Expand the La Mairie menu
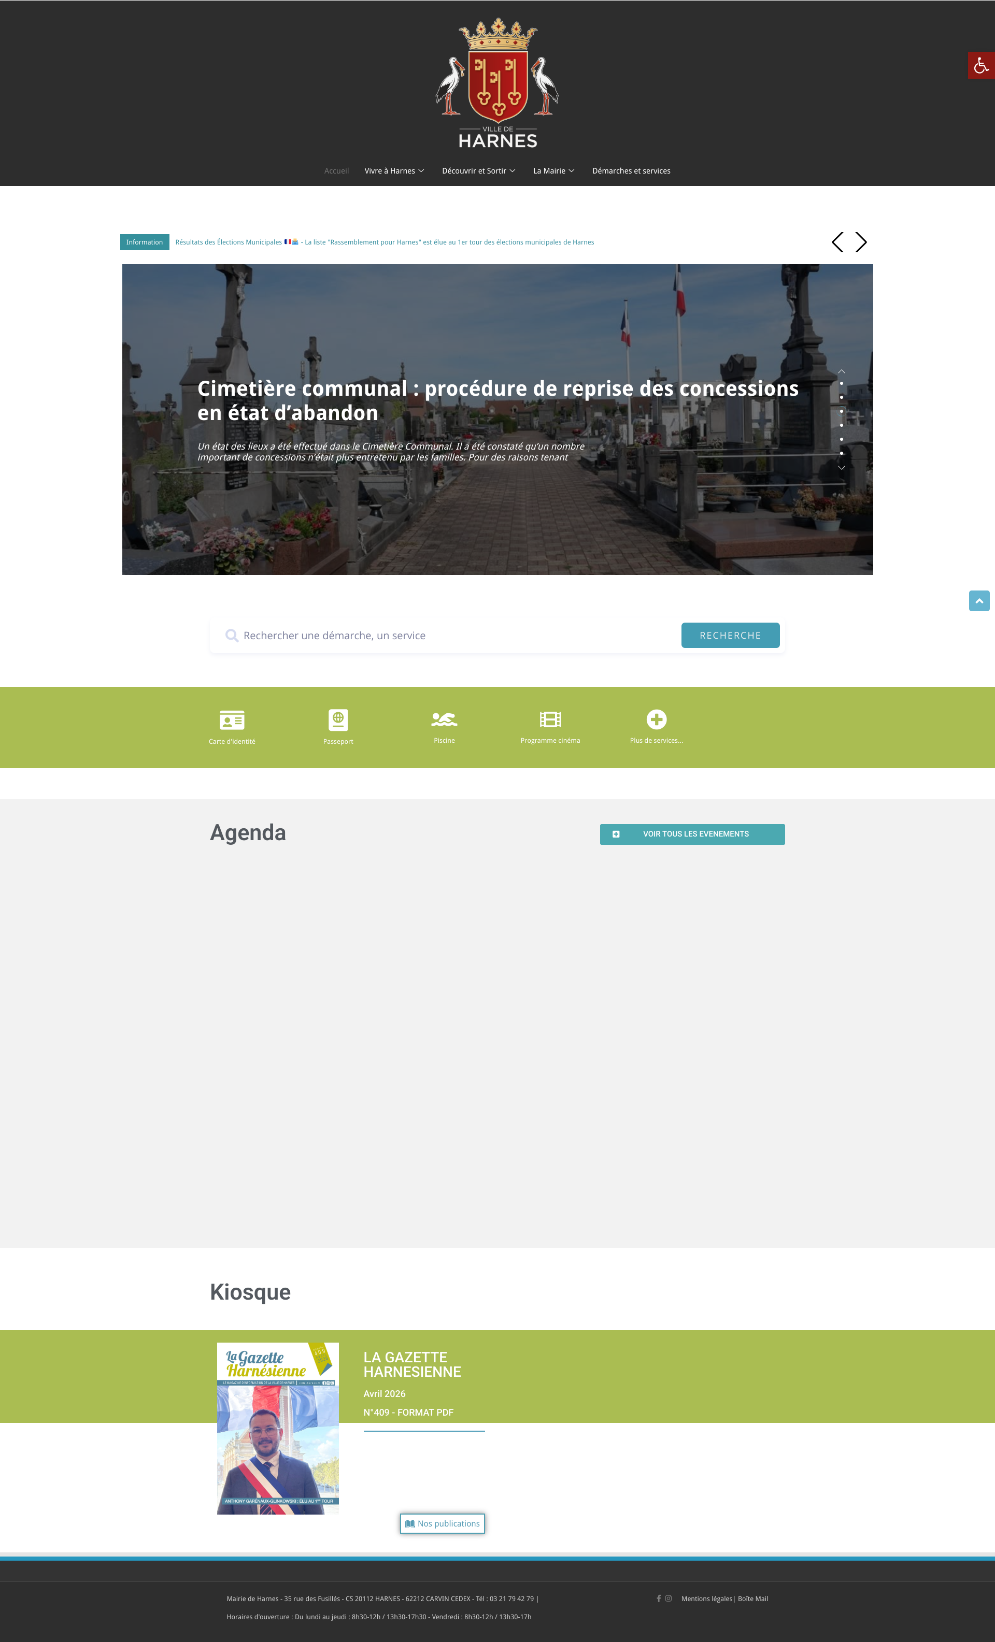 553,170
